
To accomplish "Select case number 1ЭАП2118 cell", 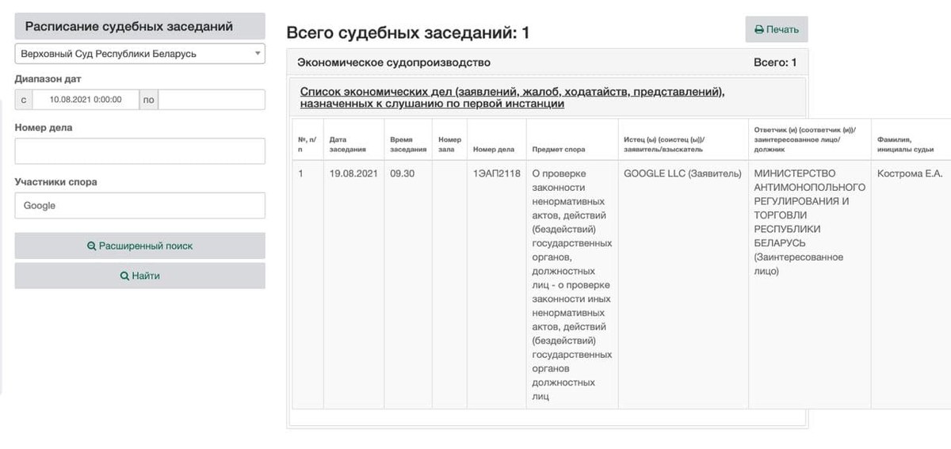I will [496, 173].
